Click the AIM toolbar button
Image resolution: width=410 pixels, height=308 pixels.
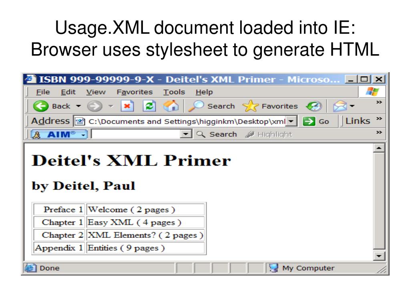click(x=59, y=134)
